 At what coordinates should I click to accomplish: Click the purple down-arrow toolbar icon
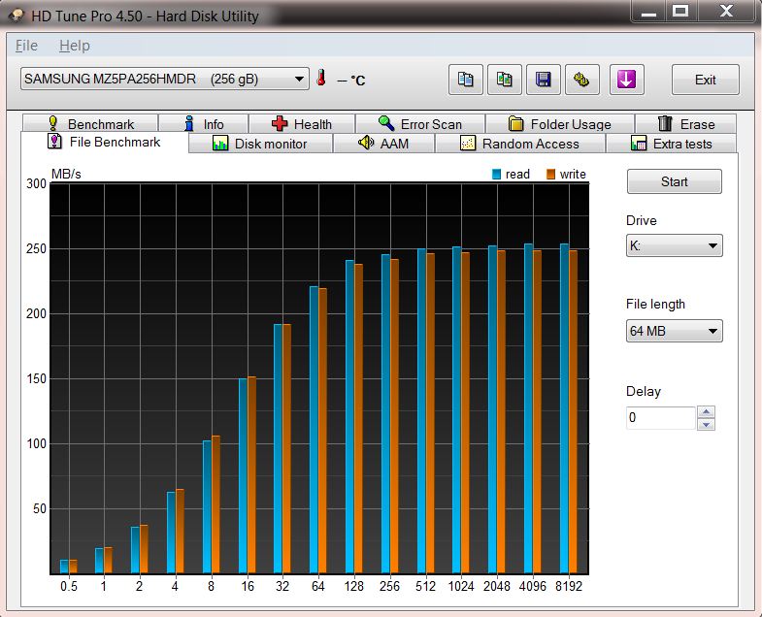pos(627,80)
